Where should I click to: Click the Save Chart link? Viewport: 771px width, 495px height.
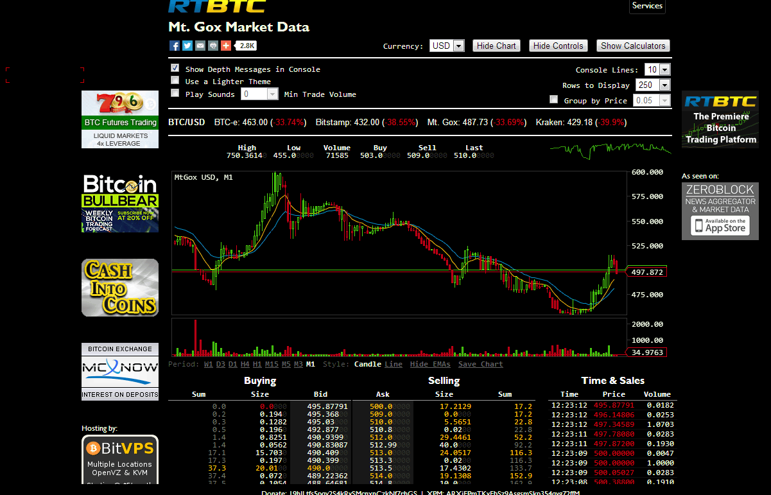pyautogui.click(x=481, y=364)
